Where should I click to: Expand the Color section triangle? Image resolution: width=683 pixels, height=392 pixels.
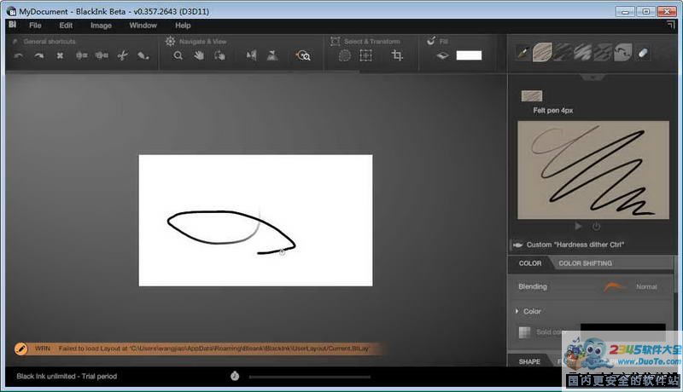[517, 312]
